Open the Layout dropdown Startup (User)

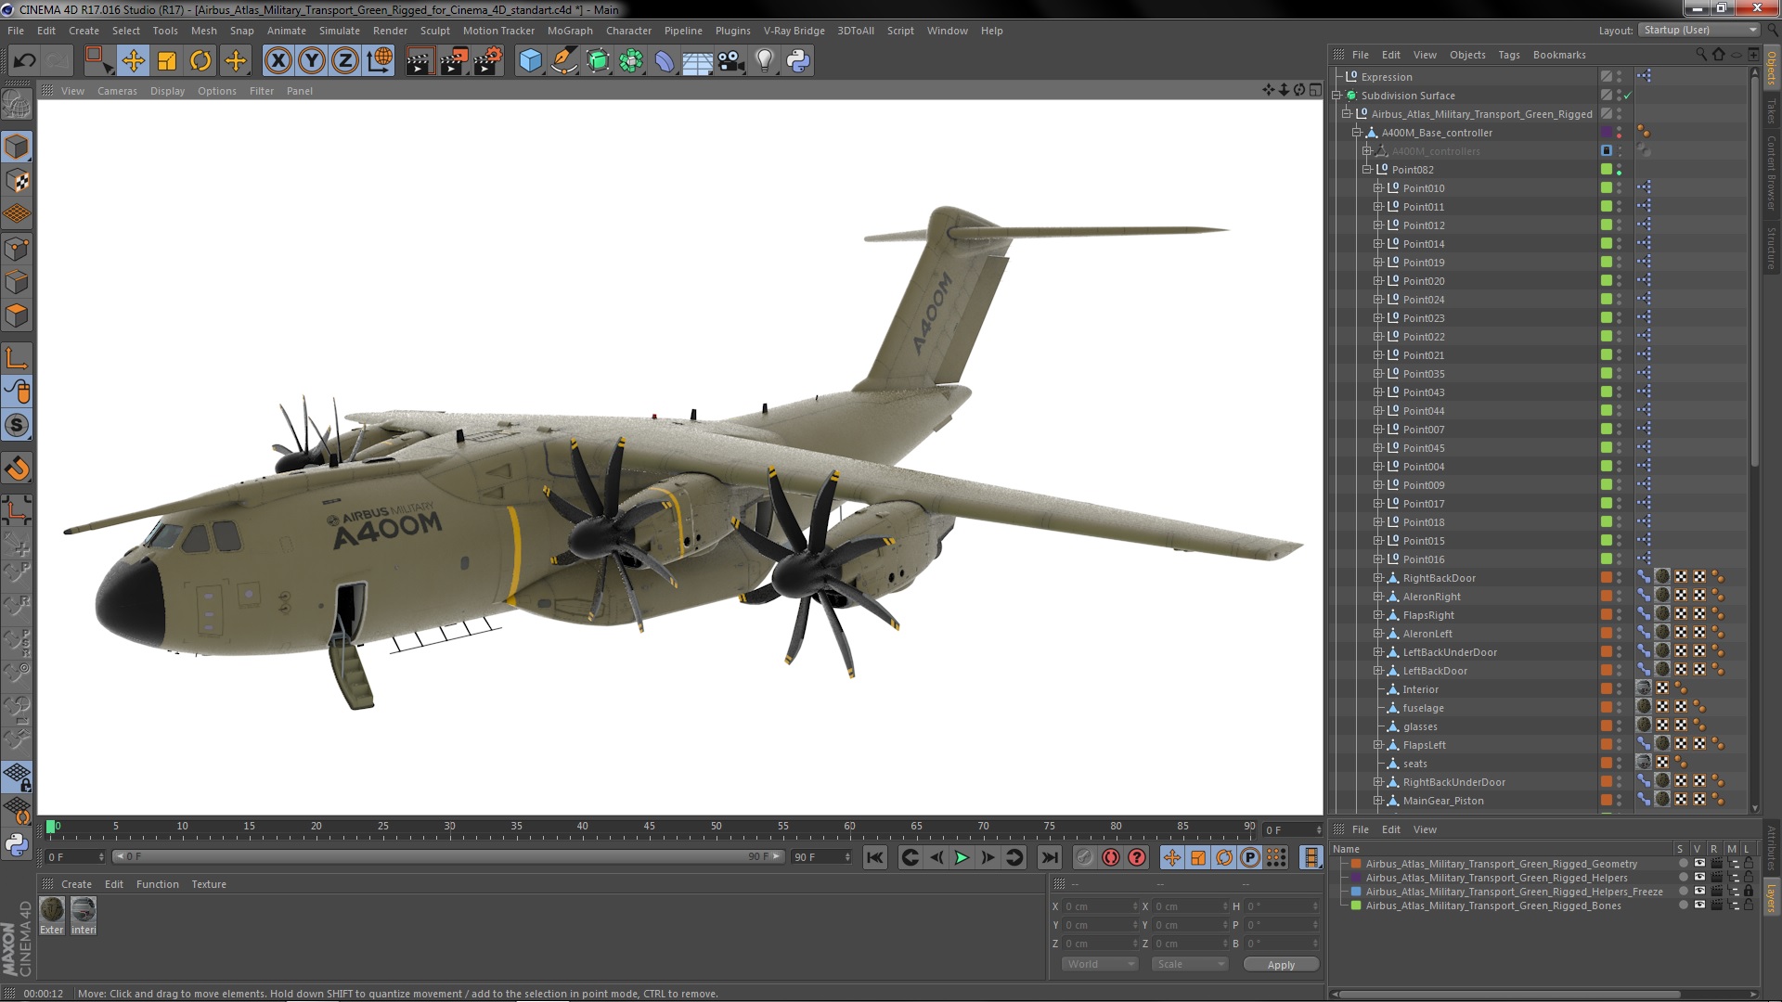(x=1698, y=31)
